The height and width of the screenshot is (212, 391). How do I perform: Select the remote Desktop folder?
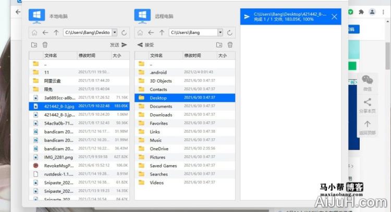click(x=158, y=98)
